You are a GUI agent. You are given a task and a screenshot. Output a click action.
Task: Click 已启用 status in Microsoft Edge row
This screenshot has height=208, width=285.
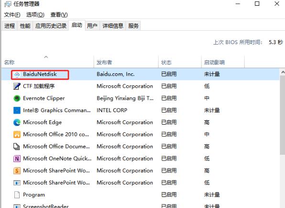coord(169,122)
